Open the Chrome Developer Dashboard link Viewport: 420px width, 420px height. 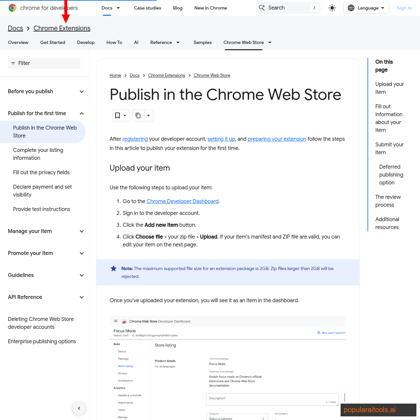coord(182,201)
